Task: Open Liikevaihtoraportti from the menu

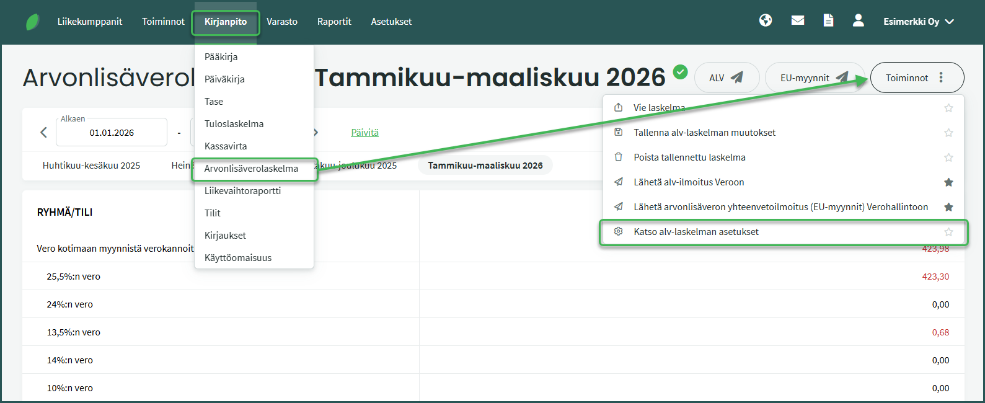Action: (242, 191)
